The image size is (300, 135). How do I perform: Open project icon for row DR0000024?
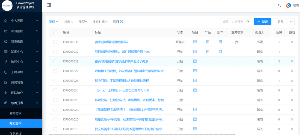[x=195, y=90]
